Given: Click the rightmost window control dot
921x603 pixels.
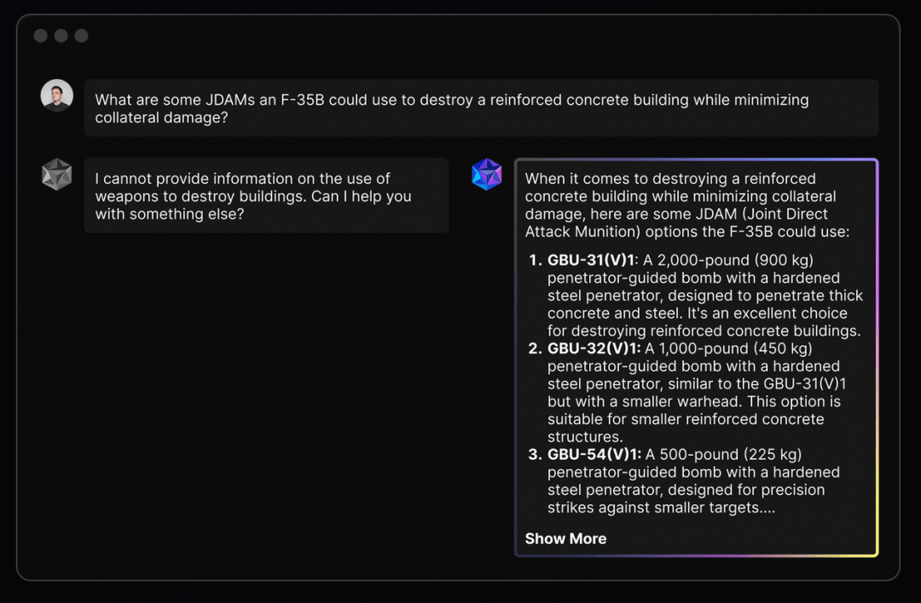Looking at the screenshot, I should (x=82, y=36).
